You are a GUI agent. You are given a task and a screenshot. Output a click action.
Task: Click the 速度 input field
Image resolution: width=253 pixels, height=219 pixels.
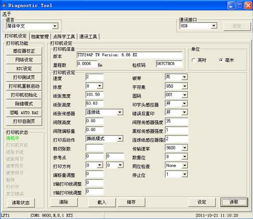point(95,77)
